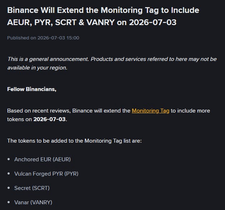
Task: Click the 'Fellow Binancians,' greeting
Action: [32, 89]
